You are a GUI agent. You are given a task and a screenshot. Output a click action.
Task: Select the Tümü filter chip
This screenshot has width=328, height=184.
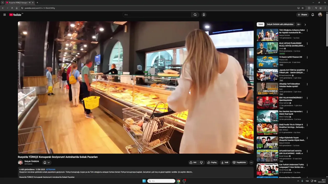pyautogui.click(x=260, y=24)
